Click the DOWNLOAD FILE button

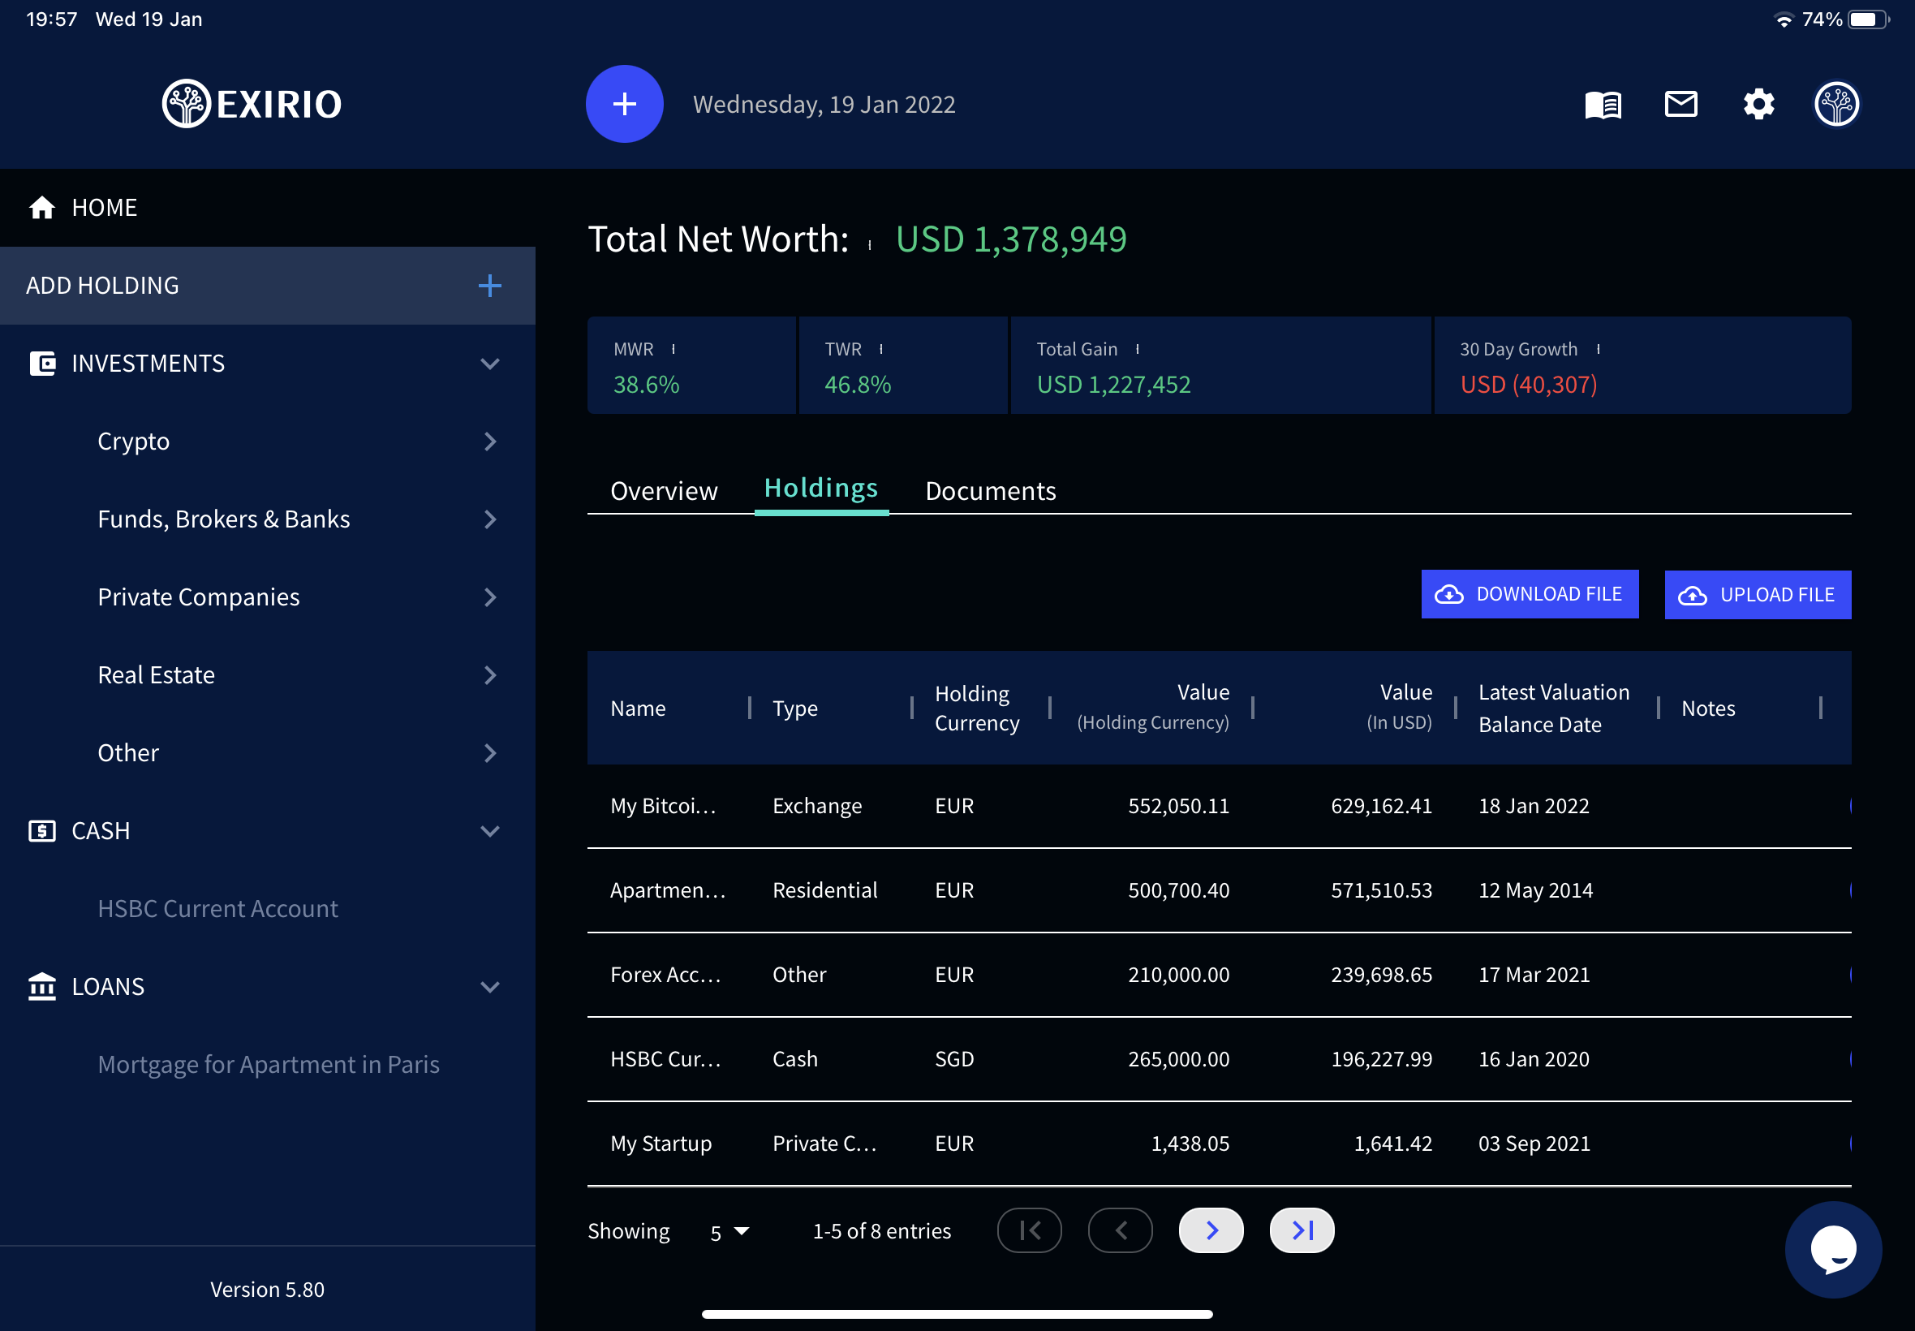pyautogui.click(x=1529, y=594)
